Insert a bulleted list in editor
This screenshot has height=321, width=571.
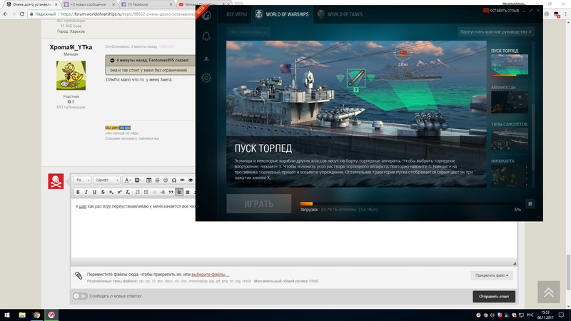pos(146,192)
